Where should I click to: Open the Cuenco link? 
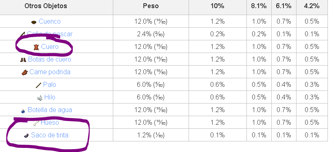click(50, 21)
